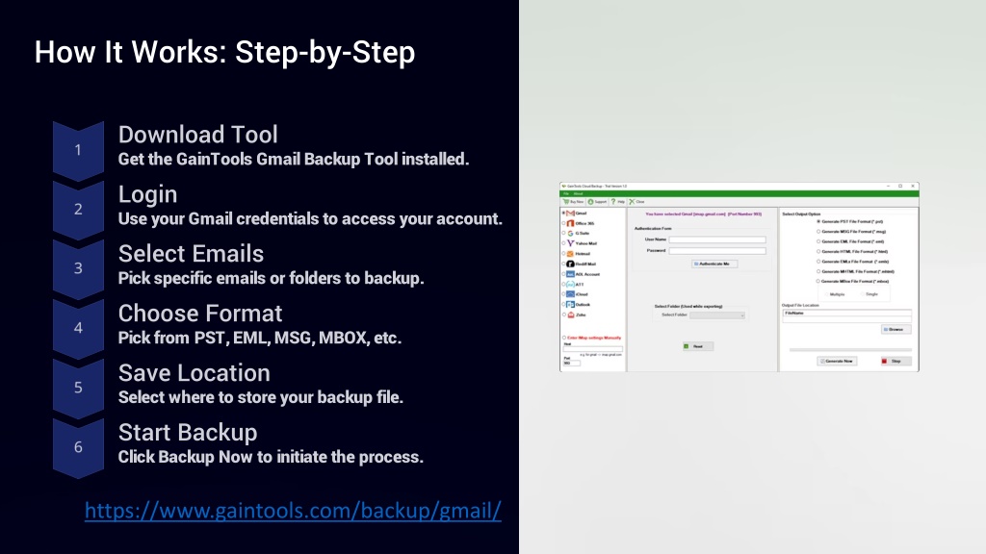The height and width of the screenshot is (554, 986).
Task: Click the ATT icon
Action: [x=570, y=285]
